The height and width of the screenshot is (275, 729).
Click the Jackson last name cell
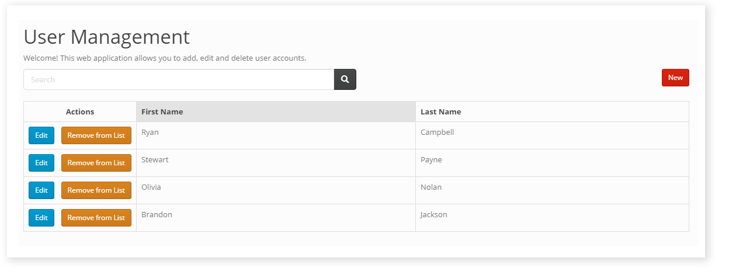pyautogui.click(x=433, y=215)
